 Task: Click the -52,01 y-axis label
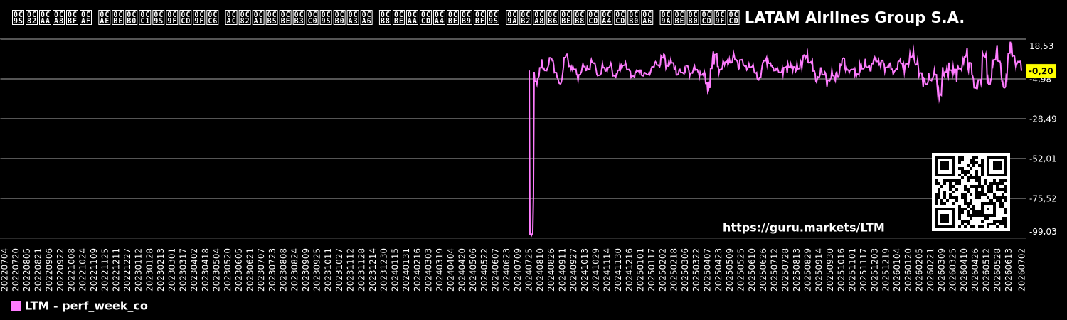[1042, 159]
